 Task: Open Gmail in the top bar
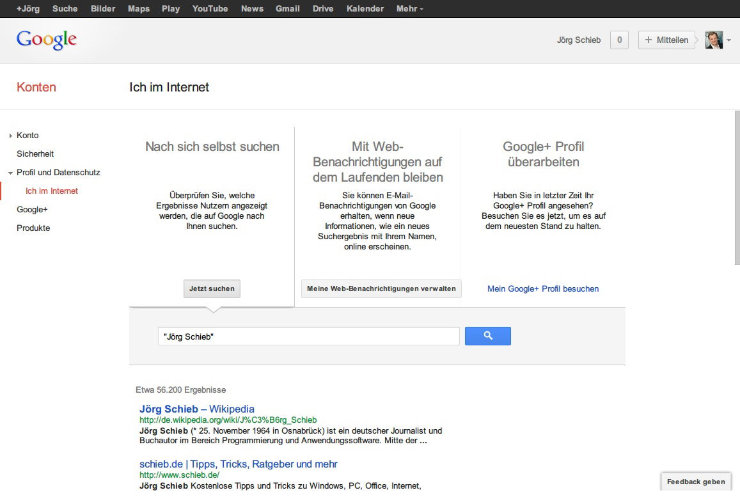(x=287, y=8)
